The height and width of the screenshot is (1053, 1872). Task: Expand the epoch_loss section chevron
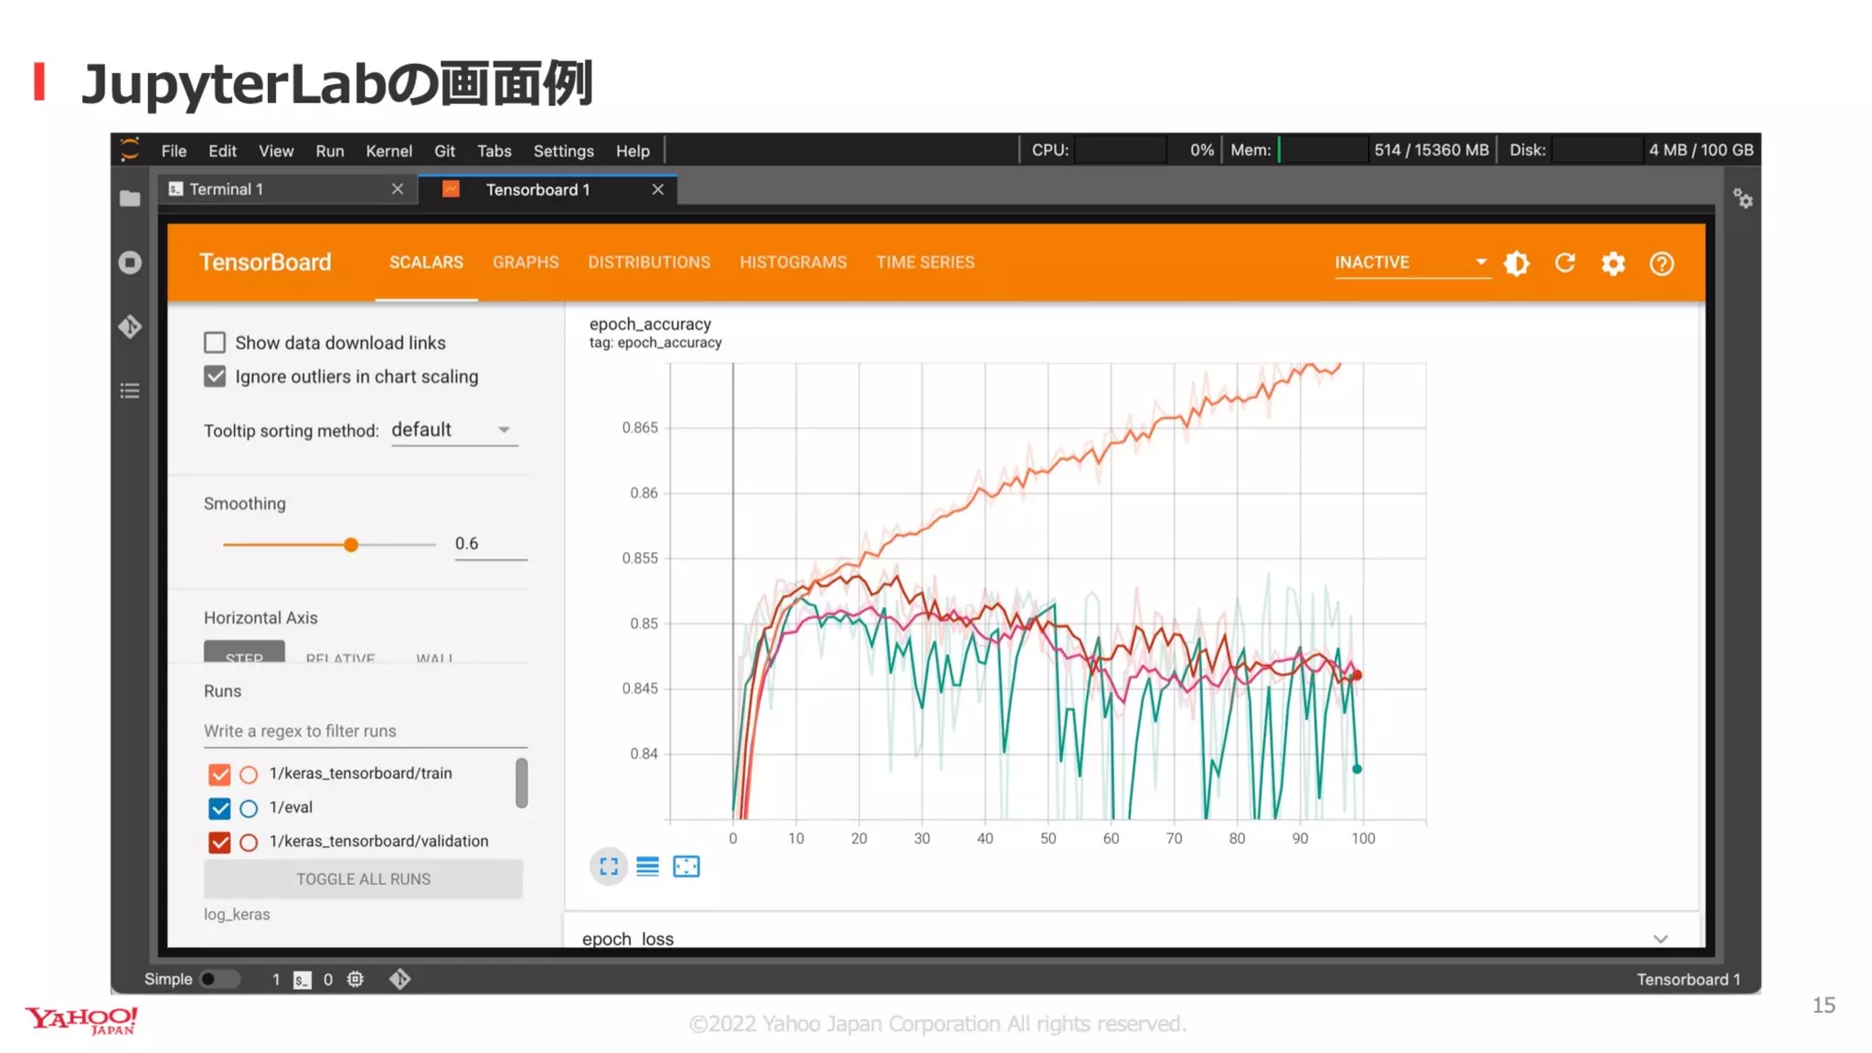coord(1660,939)
